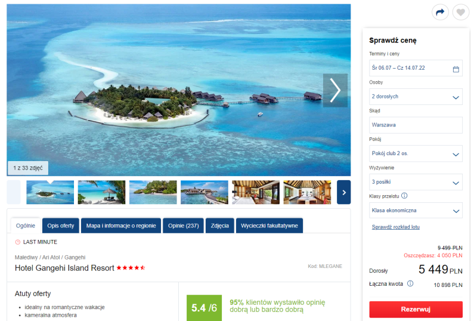
Task: Select the beach umbrella thumbnail
Action: [101, 192]
